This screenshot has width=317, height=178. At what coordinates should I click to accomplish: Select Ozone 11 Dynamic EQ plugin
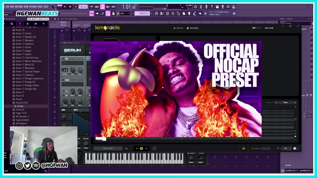[26, 37]
